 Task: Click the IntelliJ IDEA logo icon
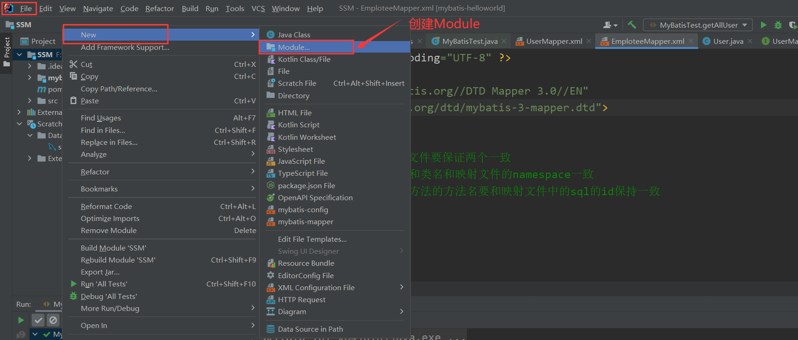[x=8, y=8]
